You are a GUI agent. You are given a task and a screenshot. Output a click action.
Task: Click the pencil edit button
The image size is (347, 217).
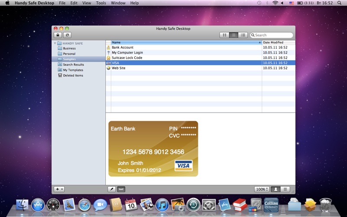coord(111,189)
